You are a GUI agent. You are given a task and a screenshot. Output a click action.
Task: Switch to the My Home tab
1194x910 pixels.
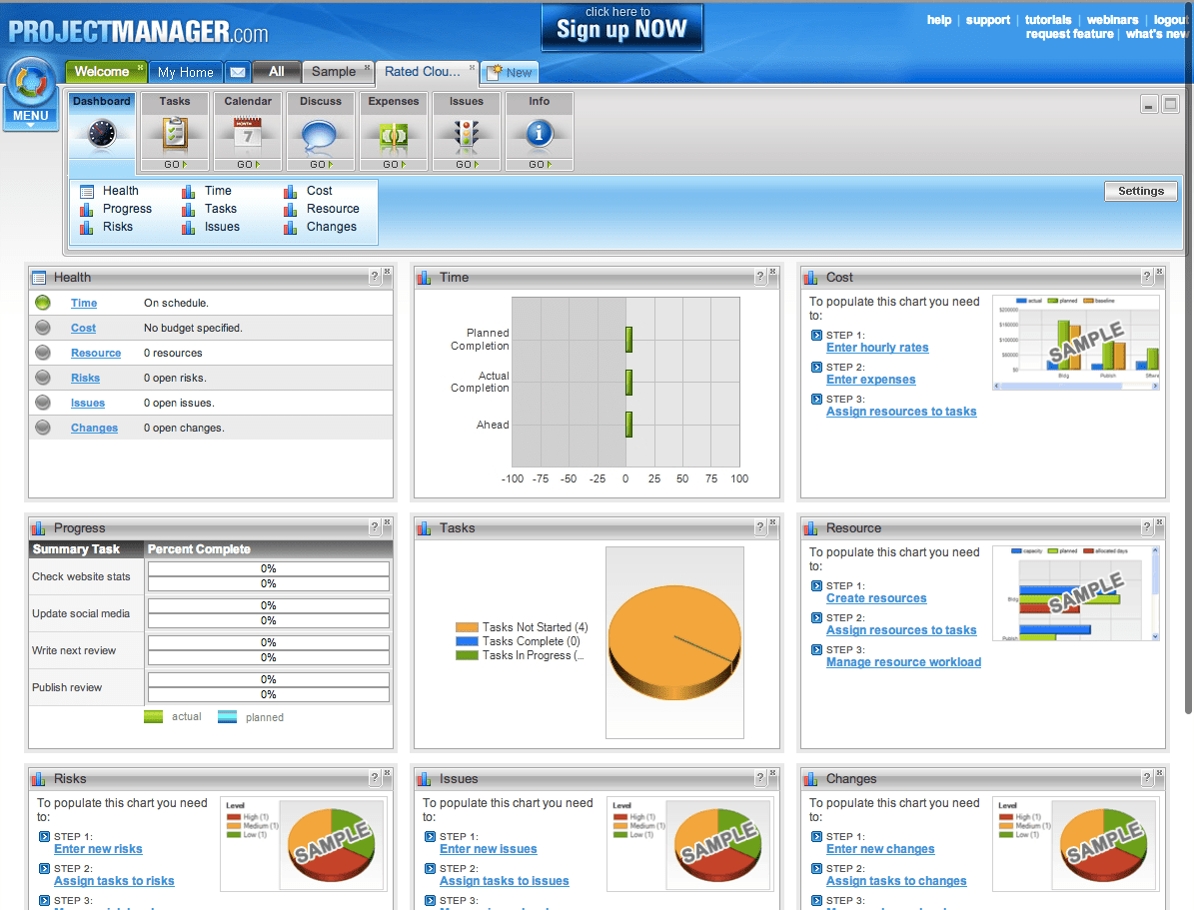[185, 72]
